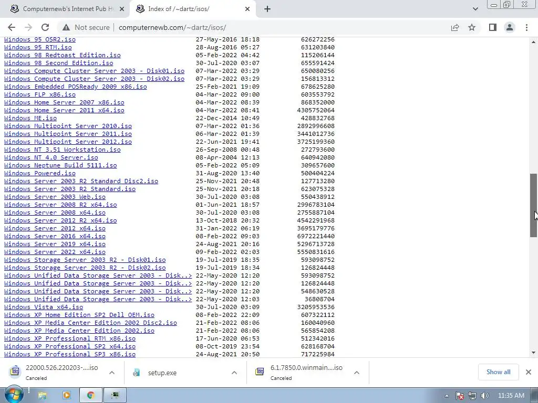Click the vertical scrollbar thumb
The height and width of the screenshot is (403, 538).
click(x=534, y=205)
